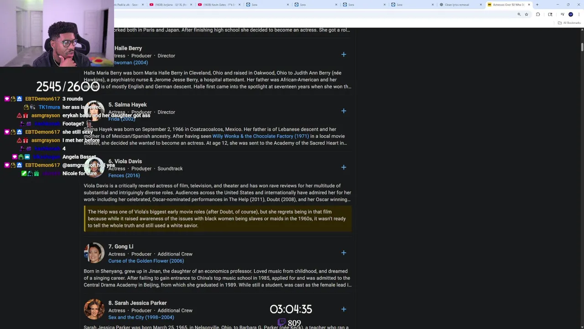Click the plus icon beside Salma Hayek
This screenshot has width=584, height=329.
[344, 111]
